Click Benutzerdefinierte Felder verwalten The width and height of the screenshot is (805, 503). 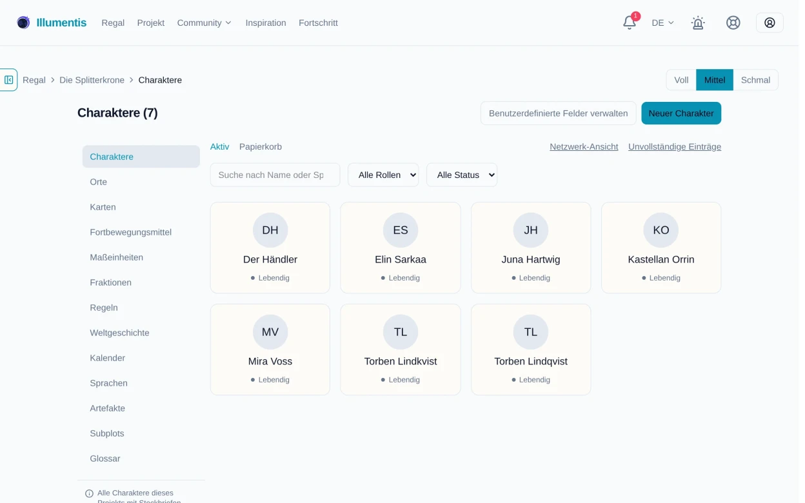click(559, 113)
